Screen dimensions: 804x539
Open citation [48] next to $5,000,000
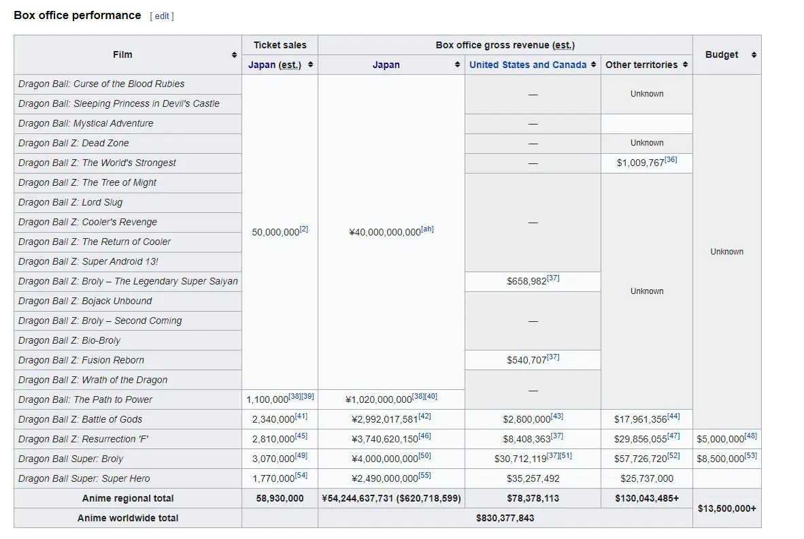[x=751, y=436]
